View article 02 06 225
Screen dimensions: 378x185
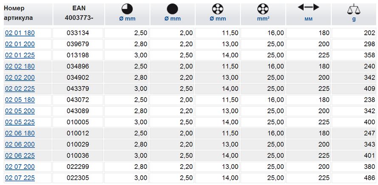pos(20,155)
